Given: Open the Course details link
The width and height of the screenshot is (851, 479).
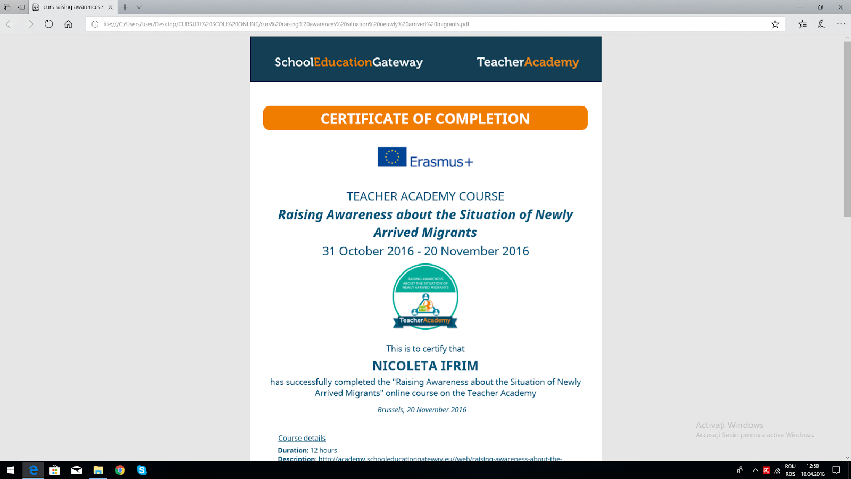Looking at the screenshot, I should tap(302, 438).
